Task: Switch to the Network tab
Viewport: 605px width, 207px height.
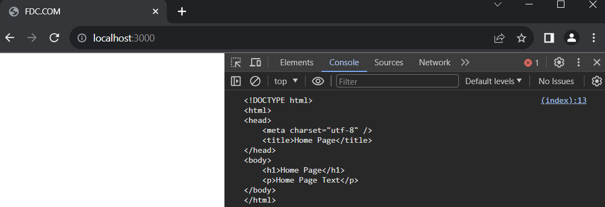Action: (434, 62)
